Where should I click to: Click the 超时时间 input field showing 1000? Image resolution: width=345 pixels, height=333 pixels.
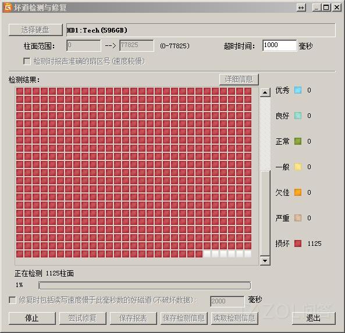[x=279, y=45]
